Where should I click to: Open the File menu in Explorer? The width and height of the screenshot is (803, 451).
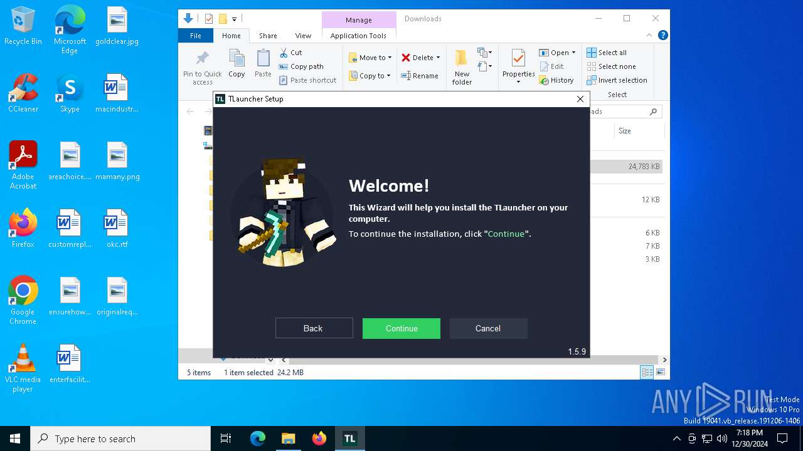click(196, 36)
